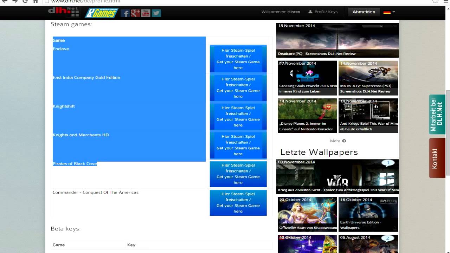The image size is (450, 253).
Task: Open the Krieg aus Zivilisten-Sicht trailer wallpaper
Action: [x=337, y=177]
